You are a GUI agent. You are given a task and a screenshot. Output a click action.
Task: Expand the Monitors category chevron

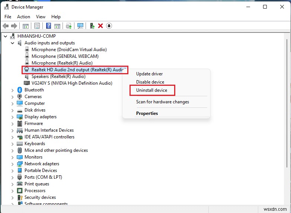[x=12, y=157]
